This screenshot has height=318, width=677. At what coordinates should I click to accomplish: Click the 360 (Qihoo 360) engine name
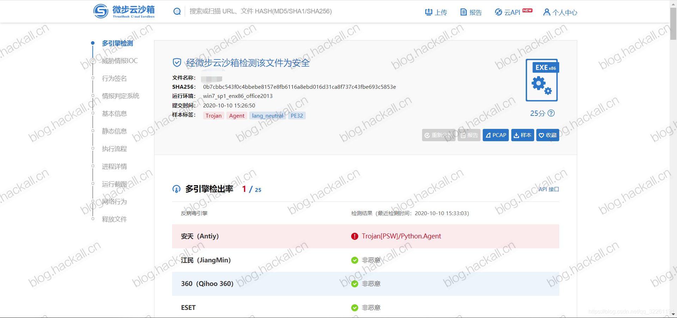pyautogui.click(x=207, y=284)
